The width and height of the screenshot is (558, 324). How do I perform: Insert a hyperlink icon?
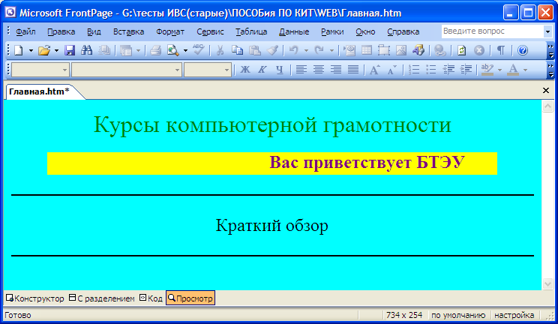(440, 50)
